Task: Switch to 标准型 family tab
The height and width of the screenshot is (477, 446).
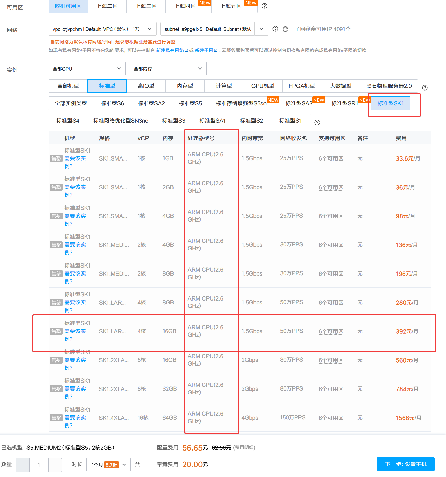Action: point(107,86)
